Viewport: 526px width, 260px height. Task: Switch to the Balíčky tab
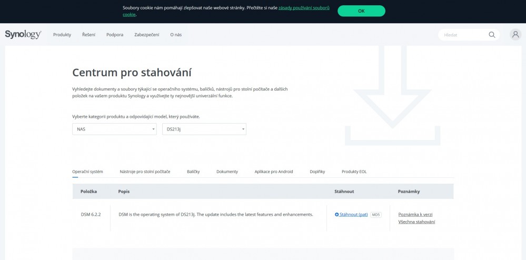pos(193,172)
